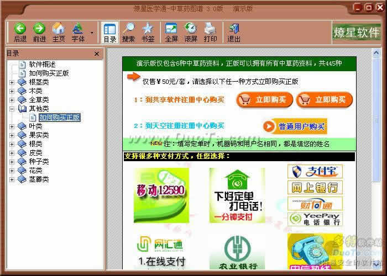
Task: Click the 支付宝 payment logo
Action: pyautogui.click(x=314, y=171)
